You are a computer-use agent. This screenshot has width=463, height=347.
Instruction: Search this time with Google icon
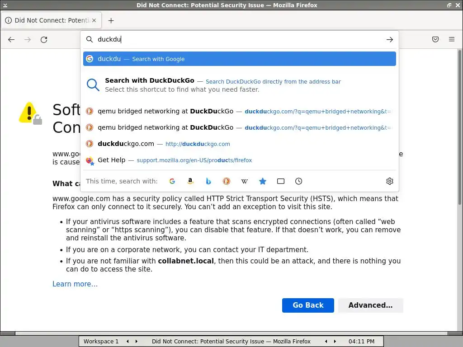pyautogui.click(x=172, y=181)
